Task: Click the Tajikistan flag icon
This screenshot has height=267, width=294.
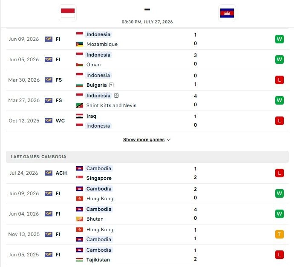Action: pyautogui.click(x=80, y=260)
